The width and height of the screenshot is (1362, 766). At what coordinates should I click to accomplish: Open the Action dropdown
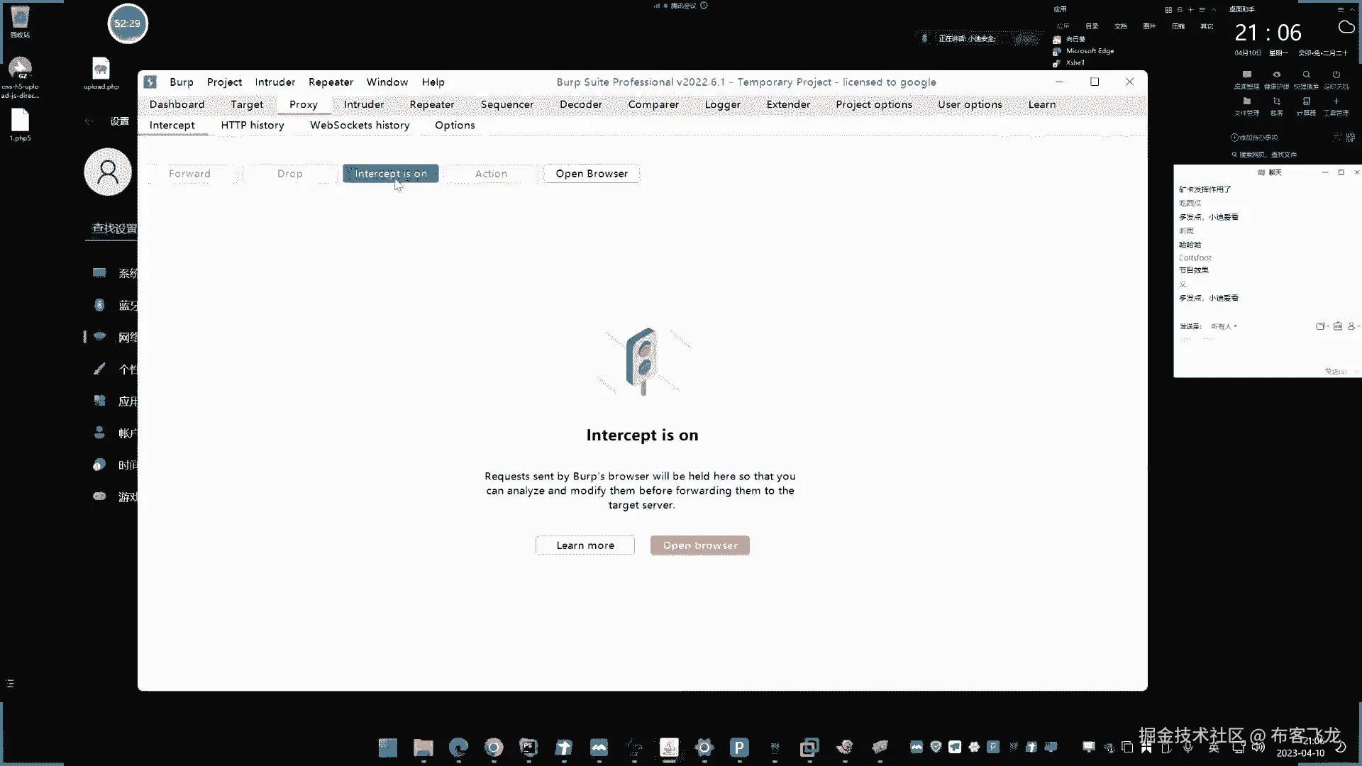point(491,174)
